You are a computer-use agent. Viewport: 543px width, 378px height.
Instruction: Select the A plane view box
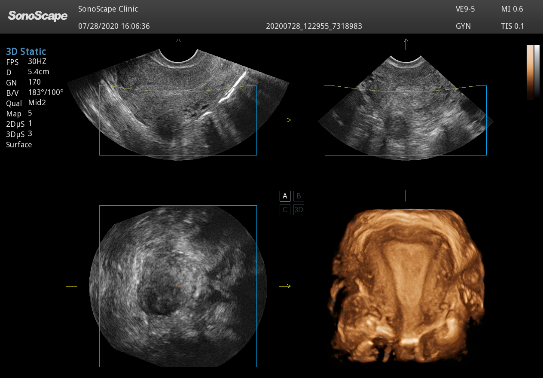(x=285, y=196)
